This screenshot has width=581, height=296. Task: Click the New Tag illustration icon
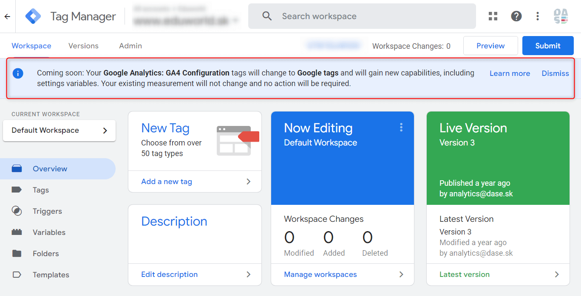(238, 140)
